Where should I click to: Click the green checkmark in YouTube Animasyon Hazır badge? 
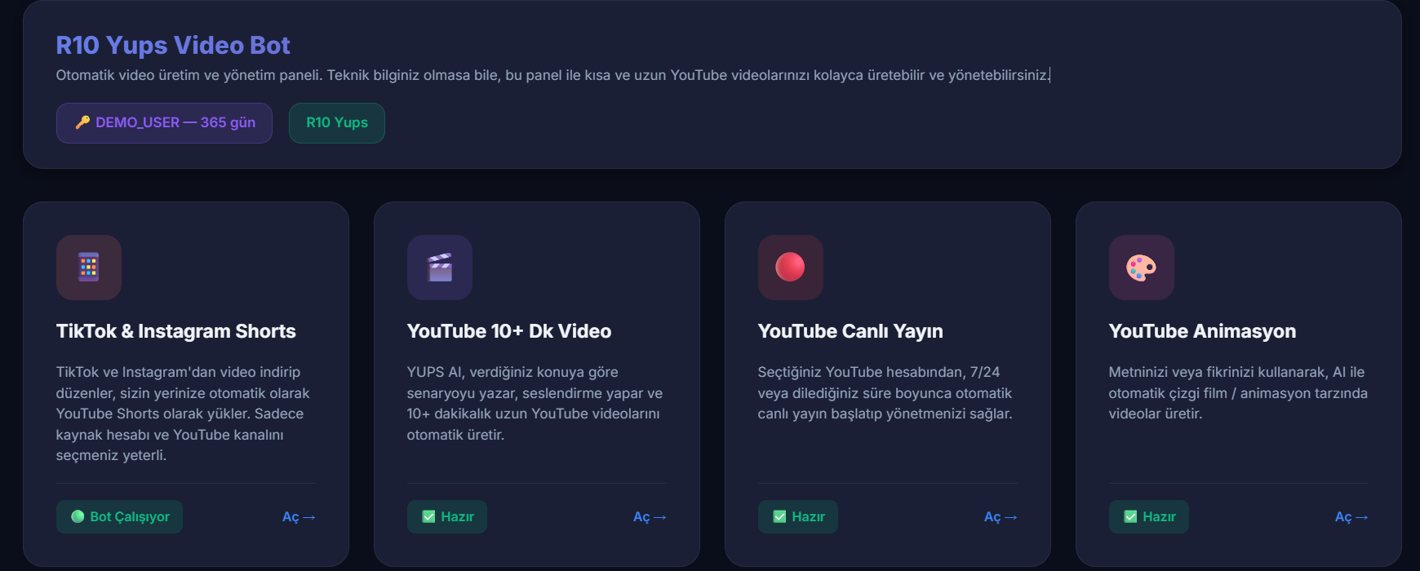[x=1130, y=516]
